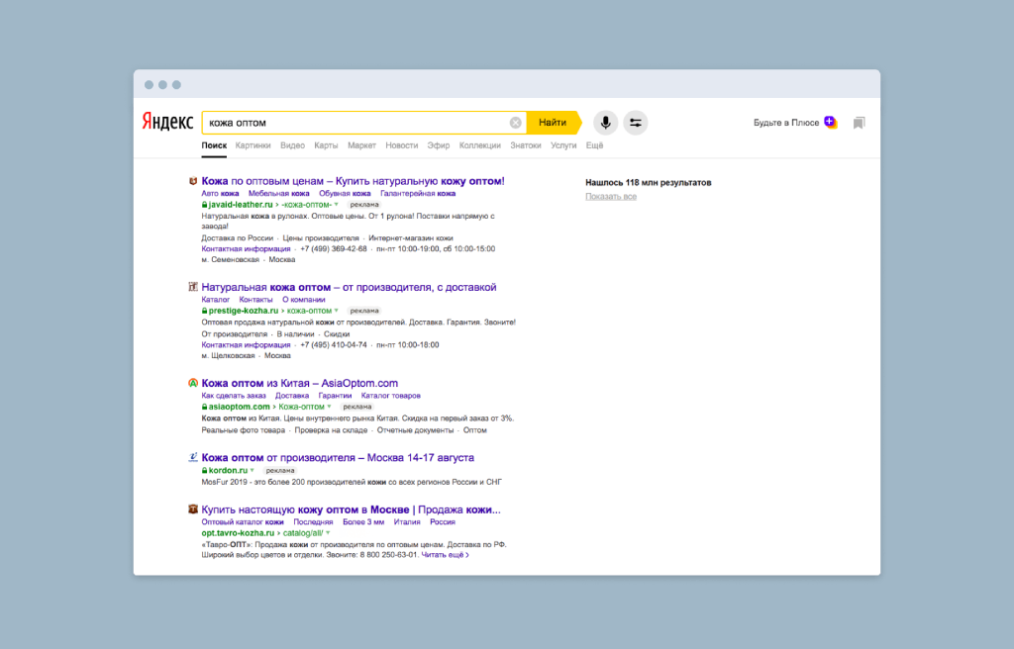1014x649 pixels.
Task: Click the microphone voice search icon
Action: tap(605, 123)
